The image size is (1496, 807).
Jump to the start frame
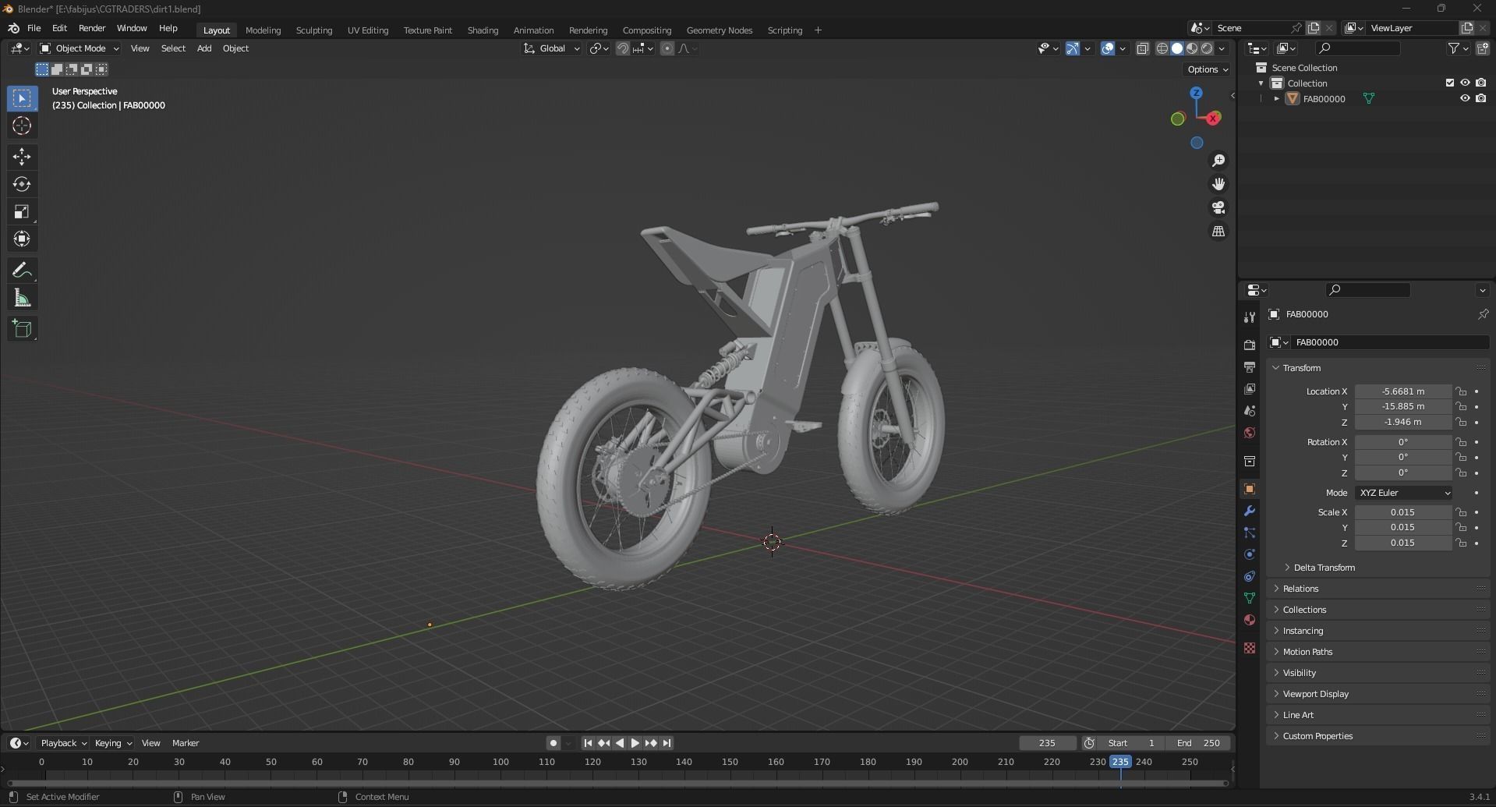coord(588,743)
